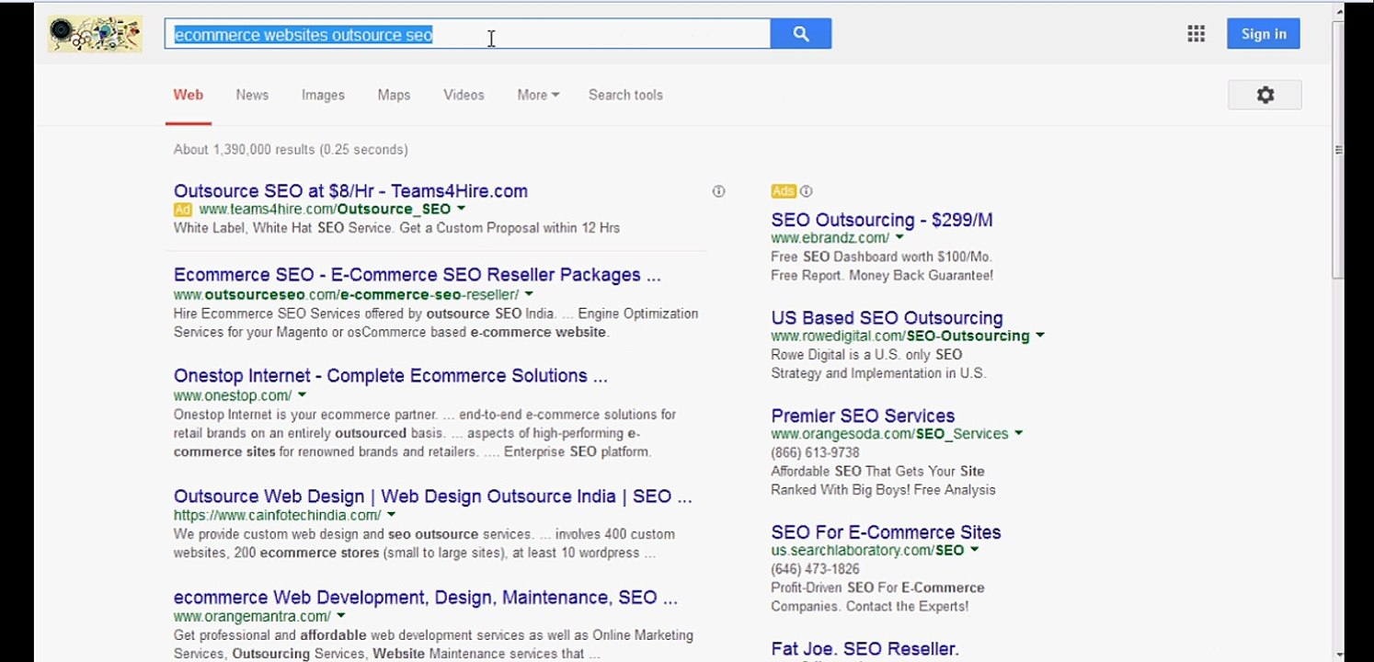Click 'Rowe Digital is a U.S. only SEO' text
This screenshot has width=1374, height=662.
click(866, 355)
